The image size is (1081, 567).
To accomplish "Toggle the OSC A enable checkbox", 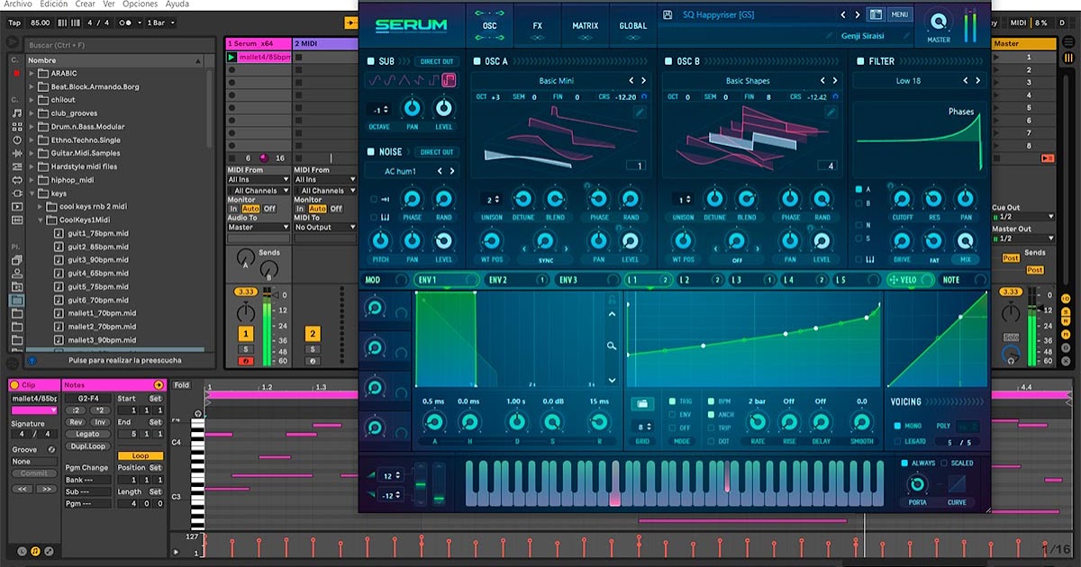I will [x=477, y=61].
